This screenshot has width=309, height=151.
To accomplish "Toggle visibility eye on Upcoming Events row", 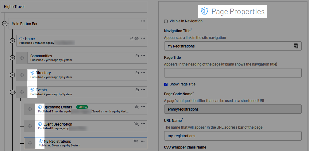I will 137,107.
